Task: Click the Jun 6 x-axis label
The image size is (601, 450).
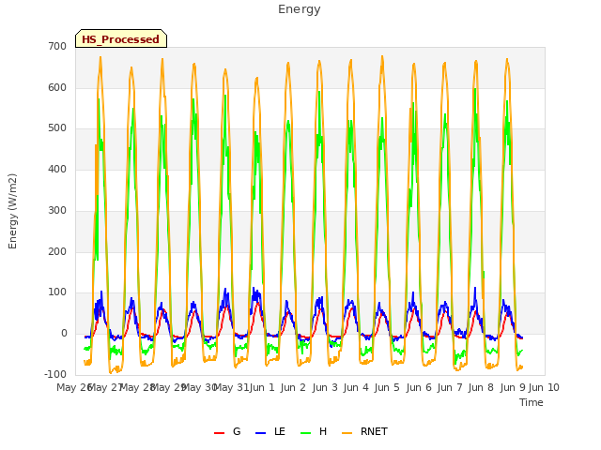Action: click(x=419, y=387)
